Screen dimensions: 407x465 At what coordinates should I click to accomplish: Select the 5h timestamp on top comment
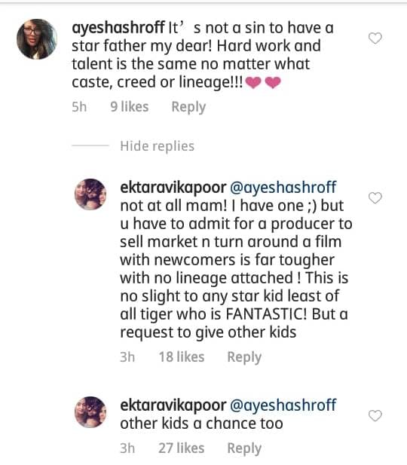click(x=79, y=107)
